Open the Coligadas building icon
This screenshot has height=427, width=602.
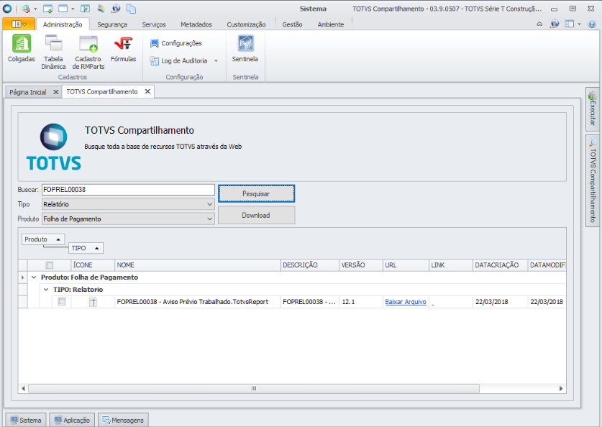pyautogui.click(x=22, y=43)
